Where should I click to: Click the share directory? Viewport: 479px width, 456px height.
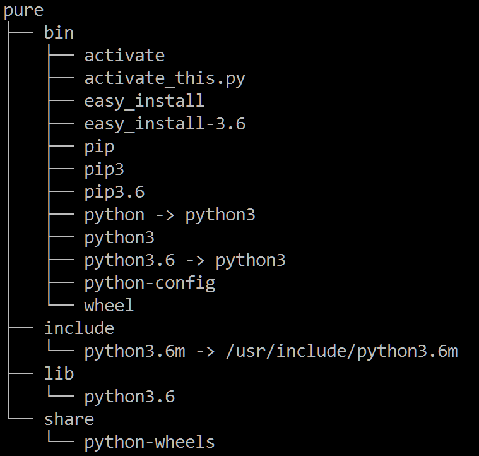tap(69, 419)
